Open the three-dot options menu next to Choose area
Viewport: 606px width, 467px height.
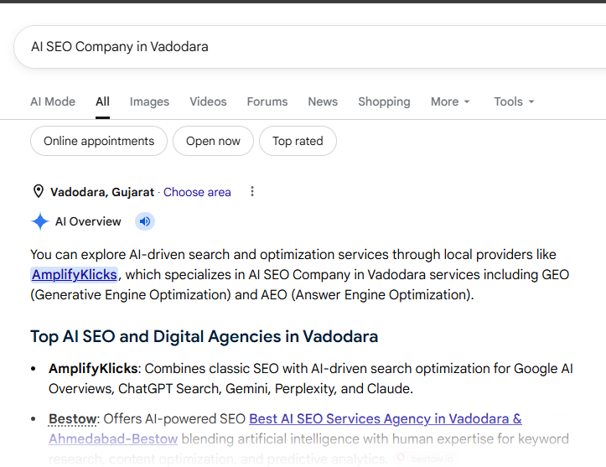point(252,191)
